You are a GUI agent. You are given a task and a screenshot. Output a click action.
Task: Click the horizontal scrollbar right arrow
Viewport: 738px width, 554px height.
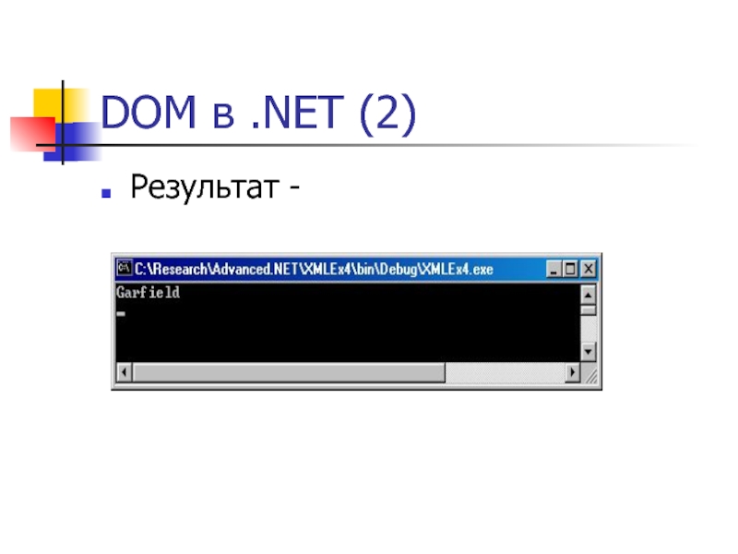[572, 372]
